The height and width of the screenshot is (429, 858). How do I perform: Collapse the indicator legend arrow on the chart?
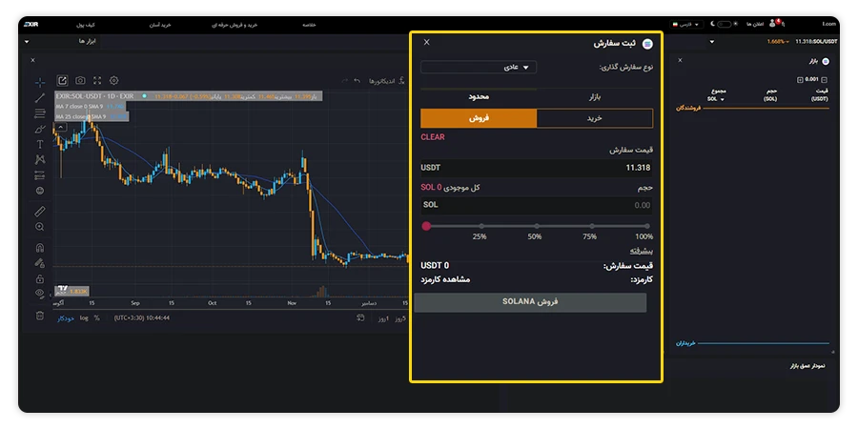tap(60, 127)
